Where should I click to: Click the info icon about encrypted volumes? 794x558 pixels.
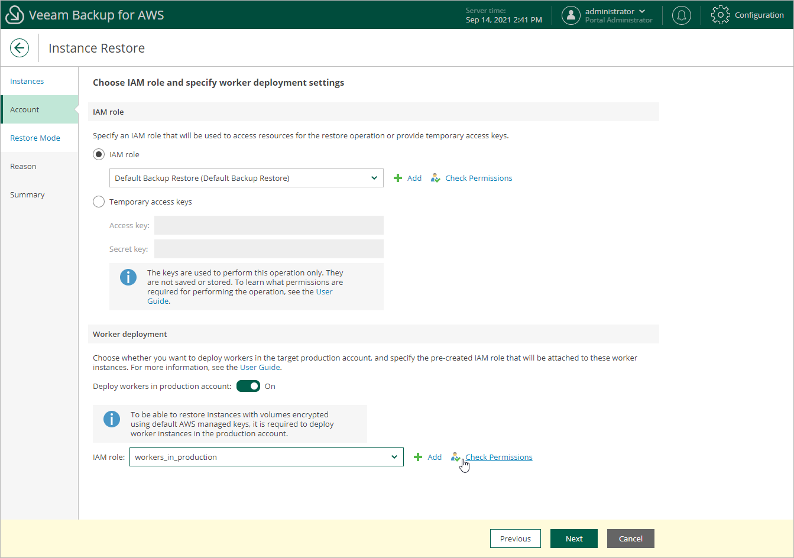point(112,418)
